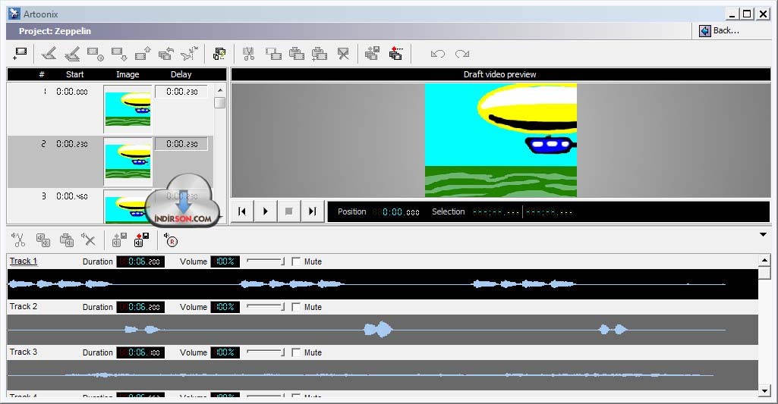Mute Track 2
This screenshot has height=404, width=778.
(296, 307)
